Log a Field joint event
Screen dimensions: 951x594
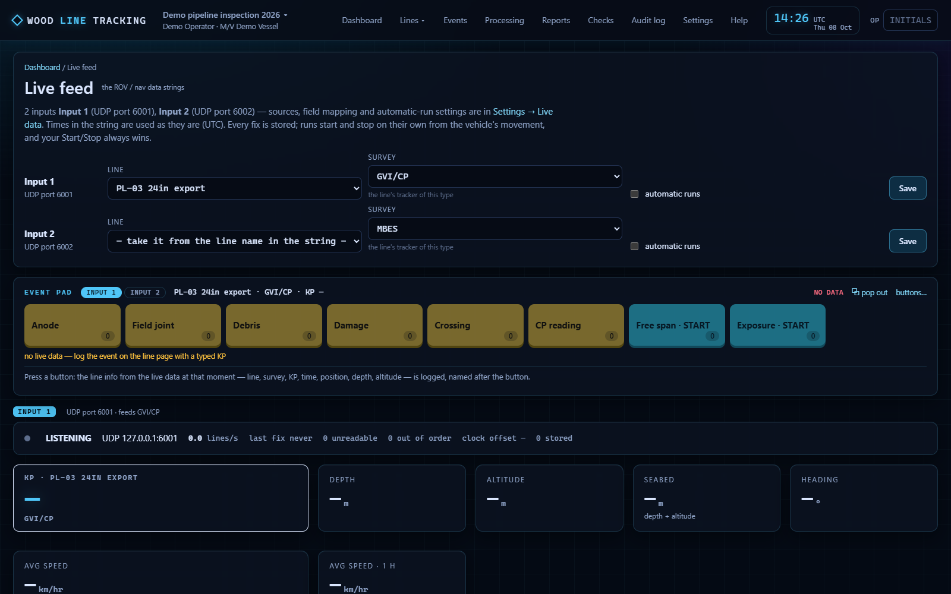click(x=173, y=325)
